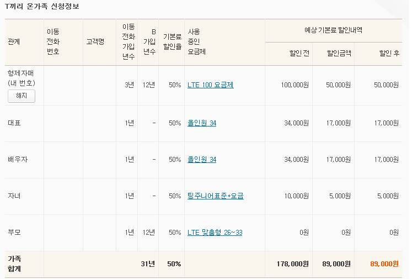Click the 해지 button under 형제자매
The width and height of the screenshot is (412, 279).
22,96
